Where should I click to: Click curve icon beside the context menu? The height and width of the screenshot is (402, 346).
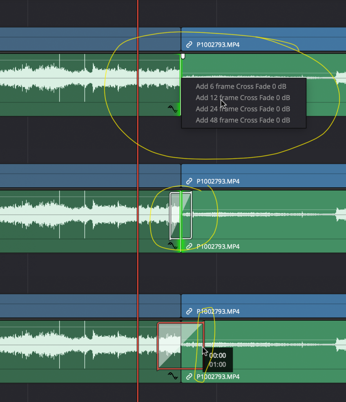pyautogui.click(x=173, y=109)
